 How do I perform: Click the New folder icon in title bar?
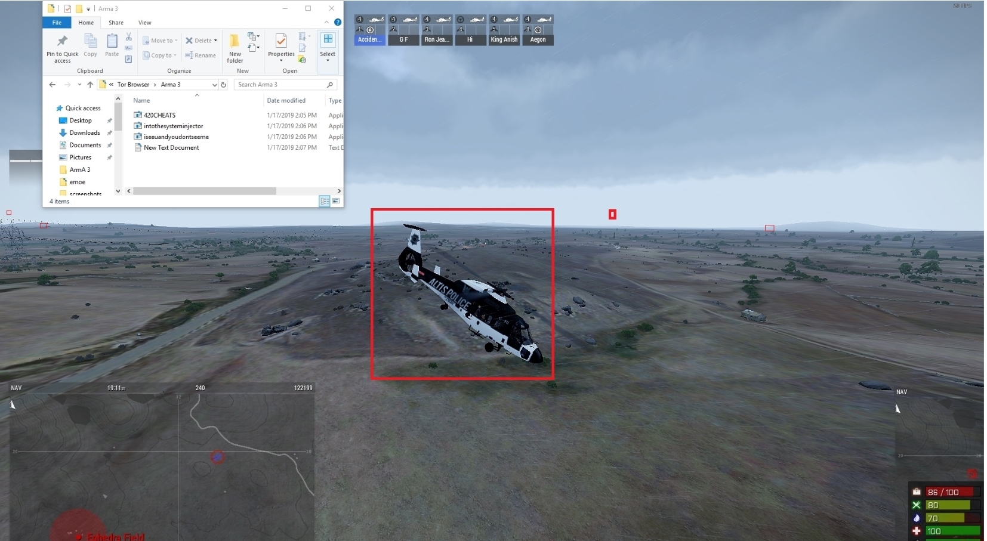[79, 8]
